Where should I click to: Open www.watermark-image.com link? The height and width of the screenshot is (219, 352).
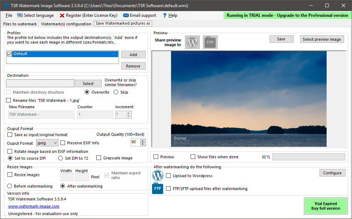click(34, 206)
